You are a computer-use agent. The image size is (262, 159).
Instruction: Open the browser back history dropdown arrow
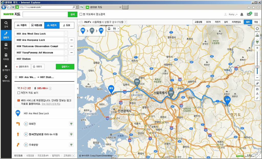click(13, 7)
